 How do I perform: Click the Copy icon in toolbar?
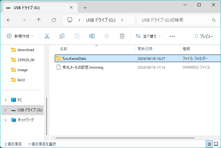click(x=62, y=36)
